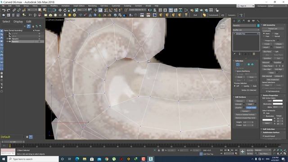Hide Plane002 using its eye icon
This screenshot has height=162, width=288.
click(x=8, y=41)
